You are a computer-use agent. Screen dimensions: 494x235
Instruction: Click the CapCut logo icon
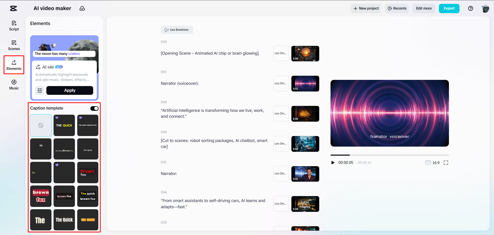14,9
